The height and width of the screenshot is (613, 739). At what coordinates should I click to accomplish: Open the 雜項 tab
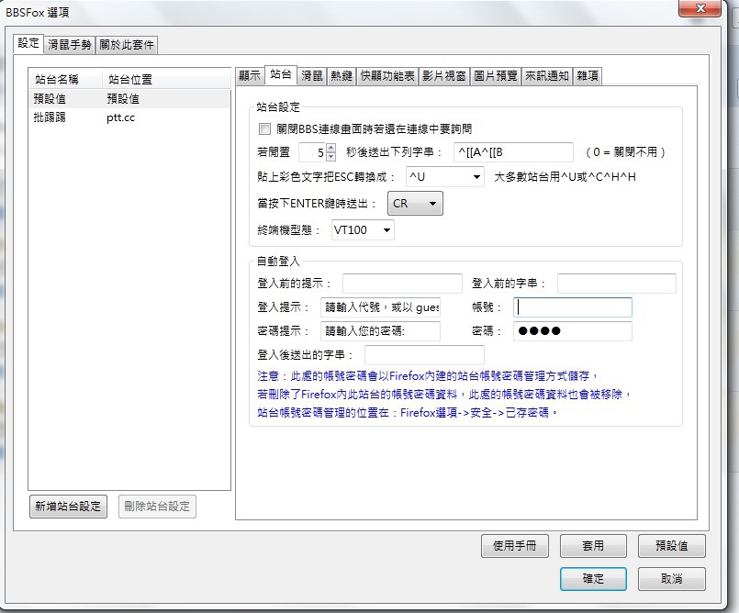588,76
